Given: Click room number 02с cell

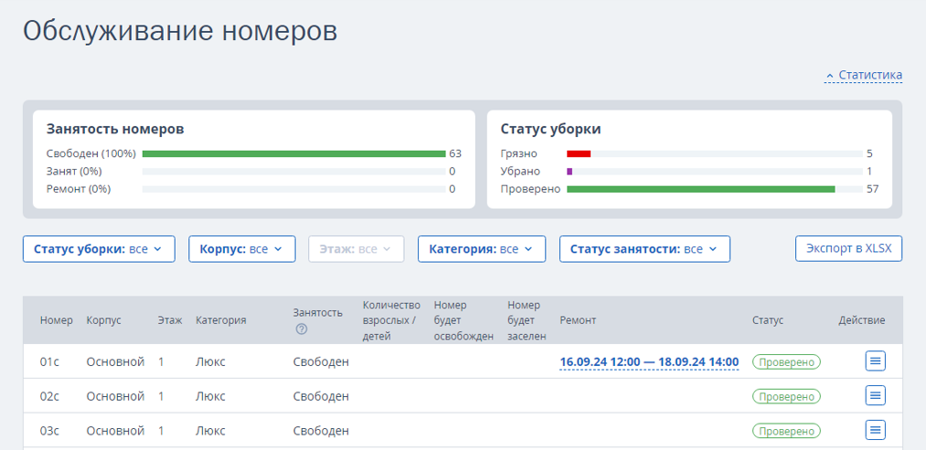Looking at the screenshot, I should (x=49, y=396).
